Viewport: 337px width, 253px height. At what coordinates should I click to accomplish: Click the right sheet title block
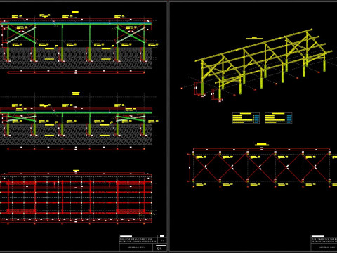(x=324, y=243)
